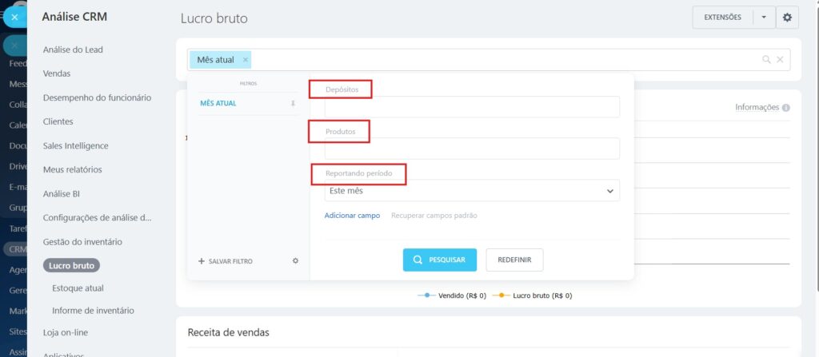Click the REDEFINIR button
This screenshot has width=819, height=357.
(x=514, y=260)
